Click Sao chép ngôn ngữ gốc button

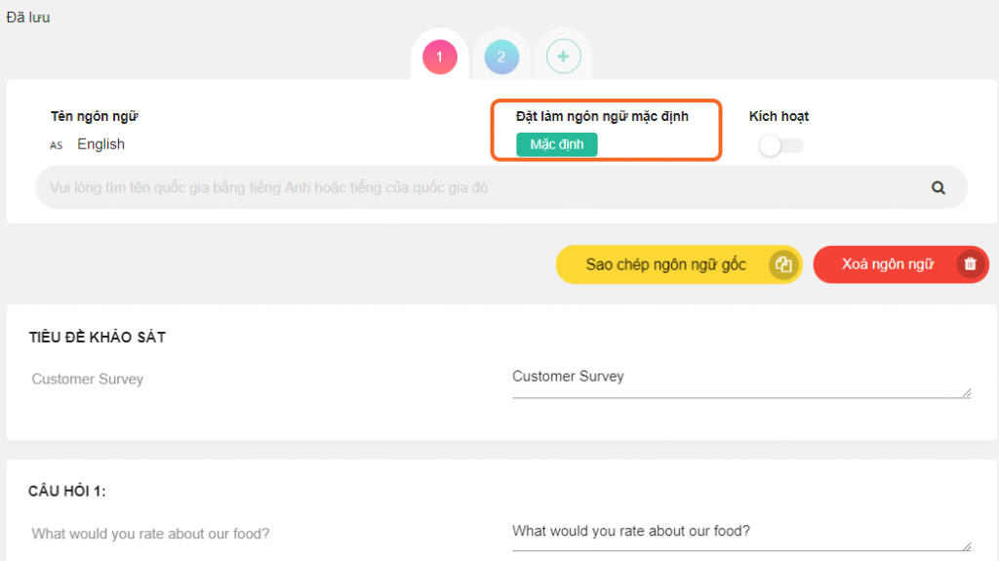[679, 264]
